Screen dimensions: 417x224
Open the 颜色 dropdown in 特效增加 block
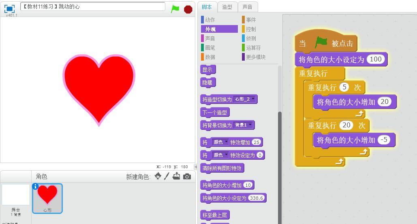220,142
